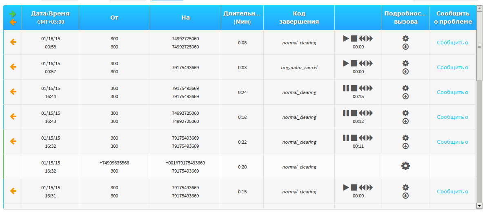Fast-forward the 16:44 call recording
The image size is (487, 219).
click(369, 88)
